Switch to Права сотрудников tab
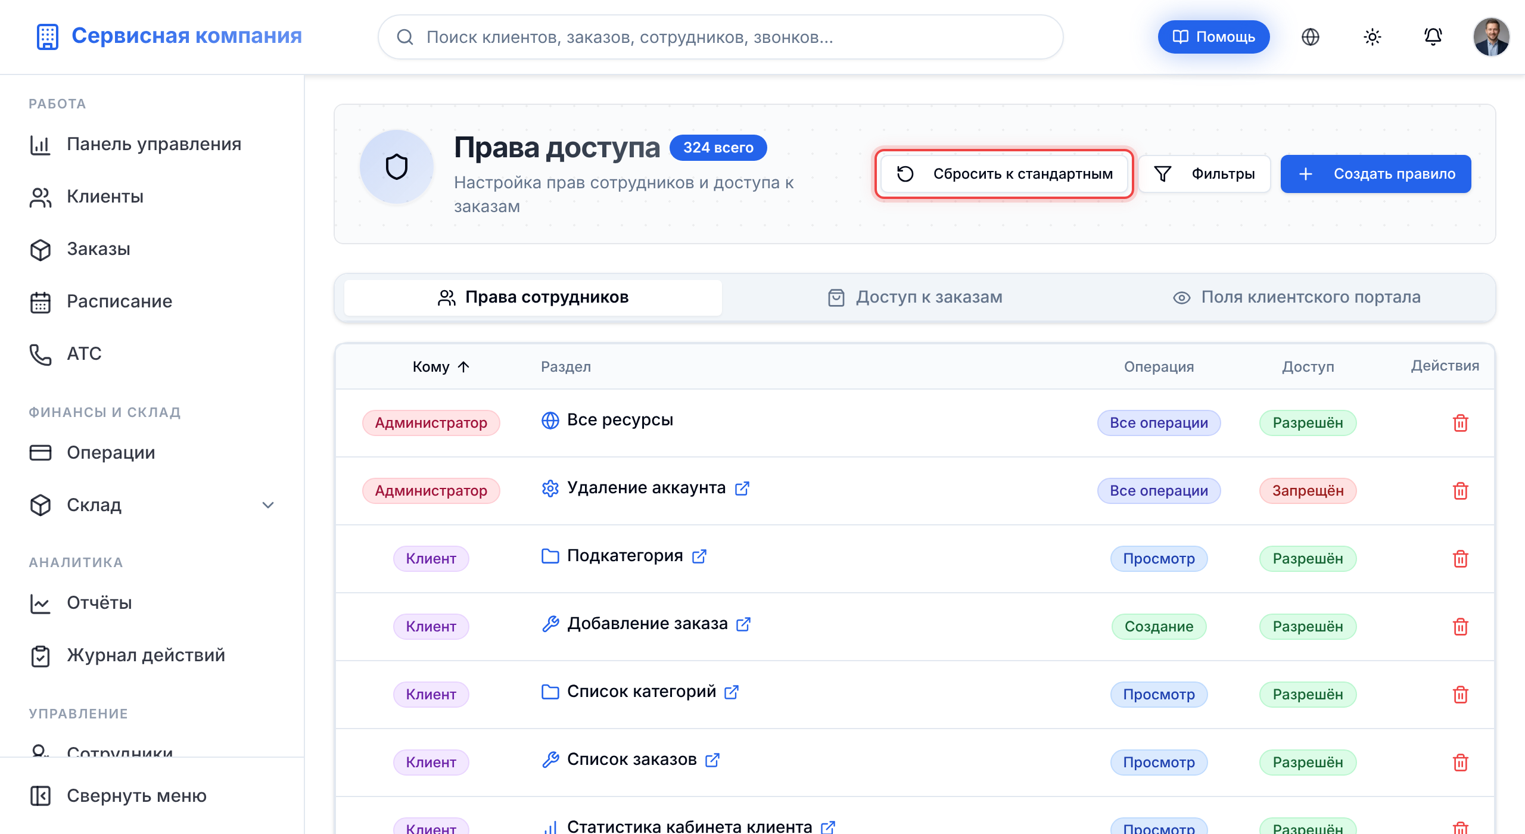The width and height of the screenshot is (1525, 834). [533, 297]
